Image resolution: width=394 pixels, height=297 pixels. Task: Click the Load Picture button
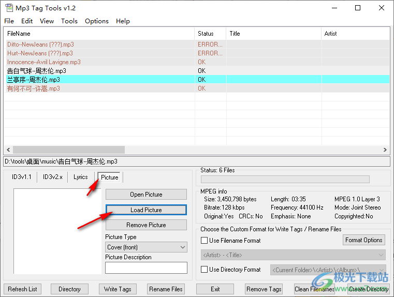pyautogui.click(x=146, y=210)
